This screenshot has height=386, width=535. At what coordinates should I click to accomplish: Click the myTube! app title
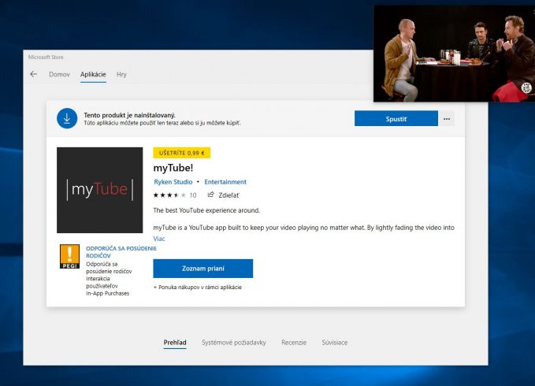click(173, 168)
